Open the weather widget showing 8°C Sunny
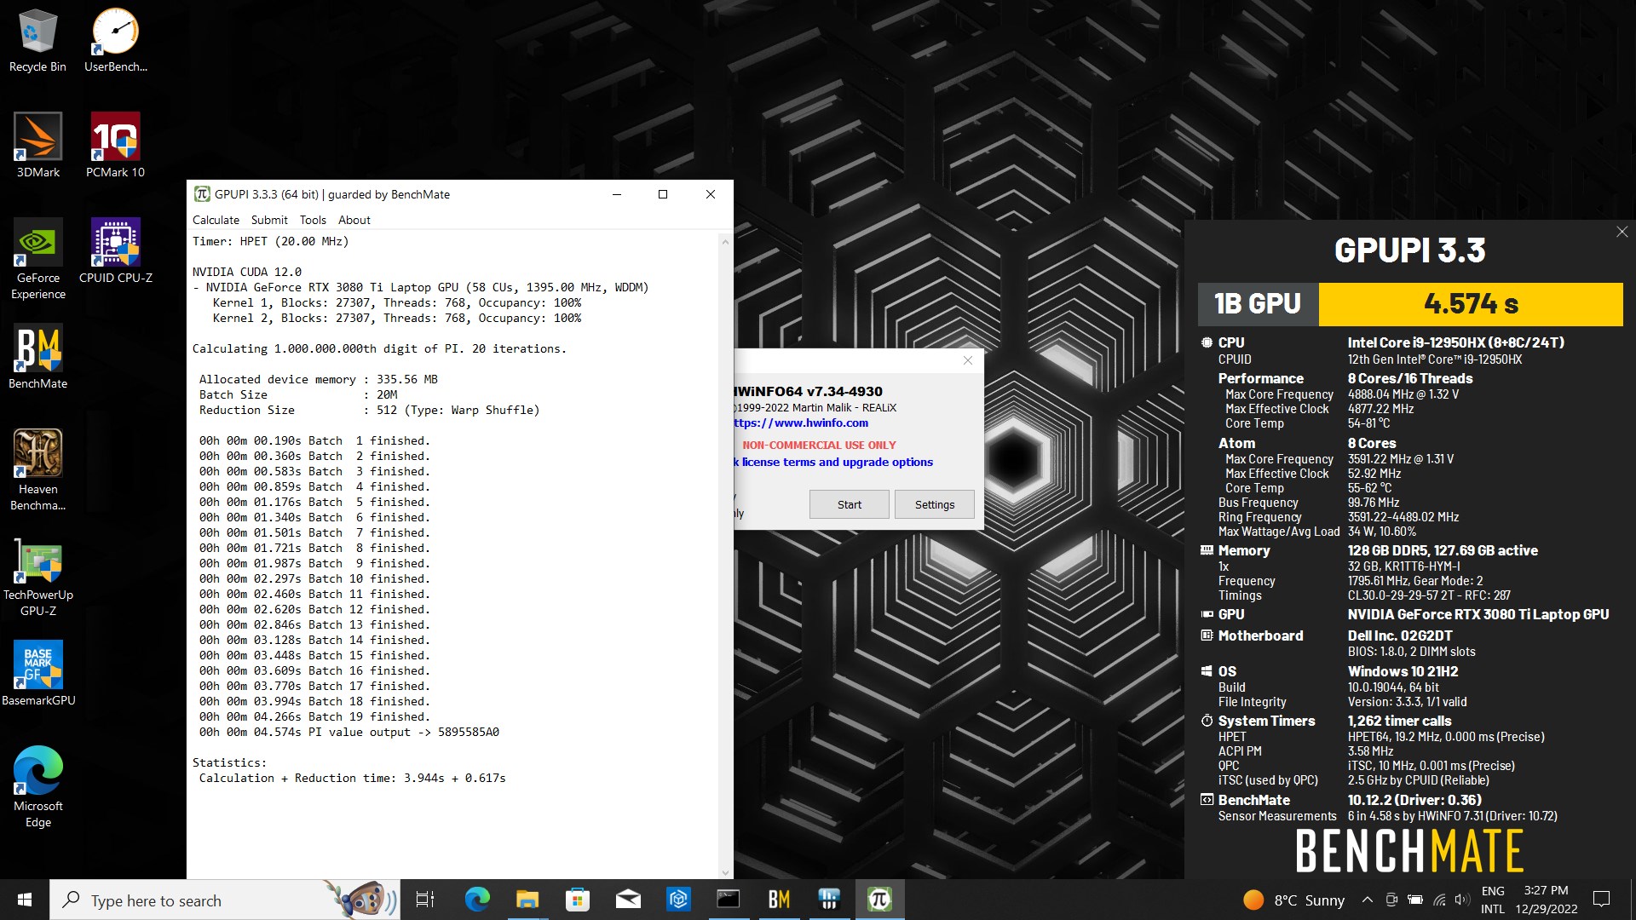 (x=1293, y=900)
